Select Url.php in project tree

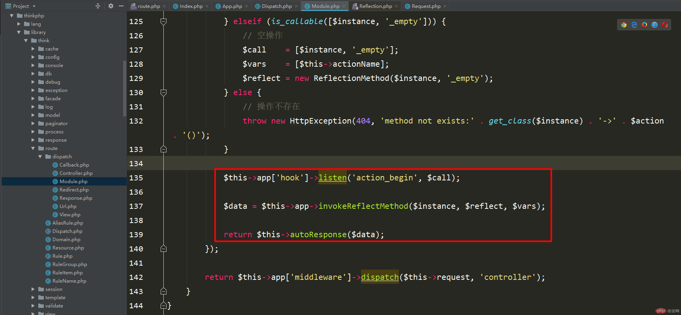[x=68, y=206]
